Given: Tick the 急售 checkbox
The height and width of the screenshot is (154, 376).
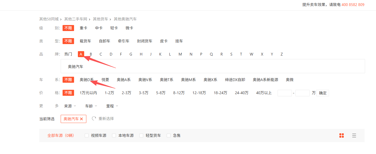Looking at the screenshot, I should click(169, 135).
